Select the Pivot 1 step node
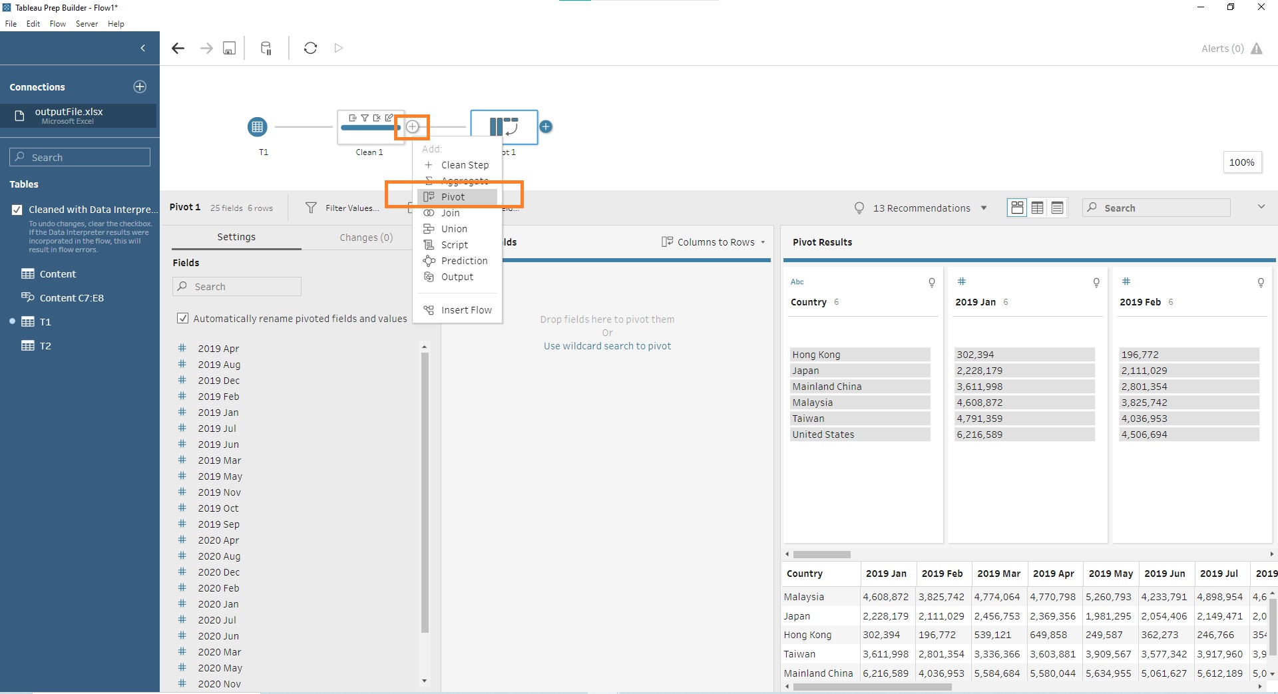The height and width of the screenshot is (694, 1278). (x=504, y=126)
